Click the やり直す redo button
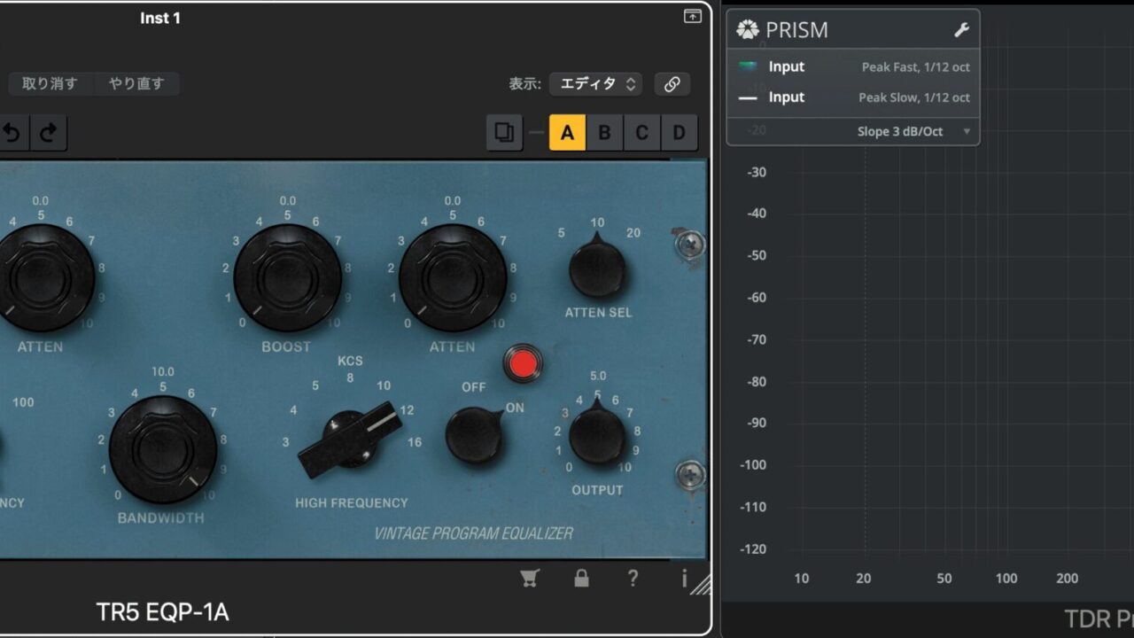This screenshot has width=1134, height=638. pyautogui.click(x=136, y=84)
